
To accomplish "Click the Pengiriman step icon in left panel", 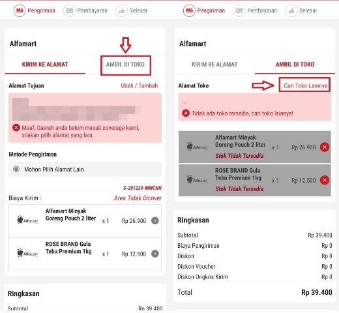I will click(x=20, y=10).
